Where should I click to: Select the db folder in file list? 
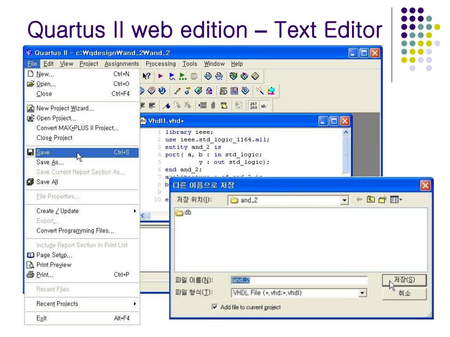[x=183, y=213]
